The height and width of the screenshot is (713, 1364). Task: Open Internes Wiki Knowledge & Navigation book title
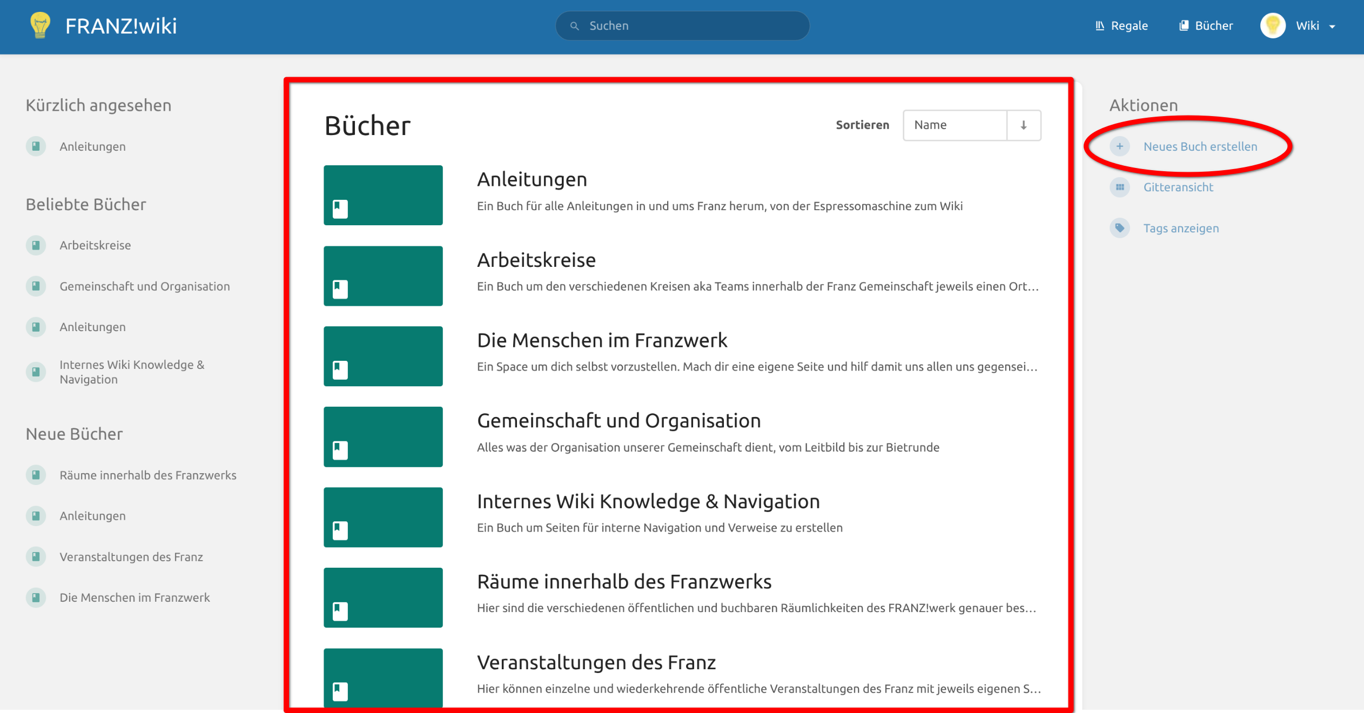648,501
